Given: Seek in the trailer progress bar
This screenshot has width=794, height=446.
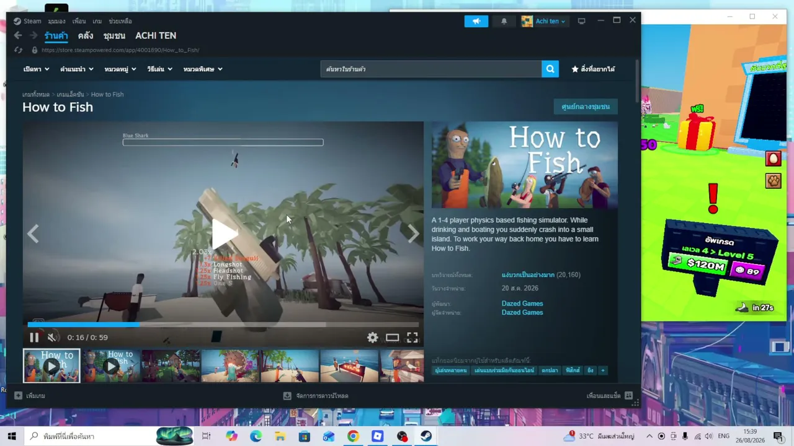Looking at the screenshot, I should (x=223, y=324).
